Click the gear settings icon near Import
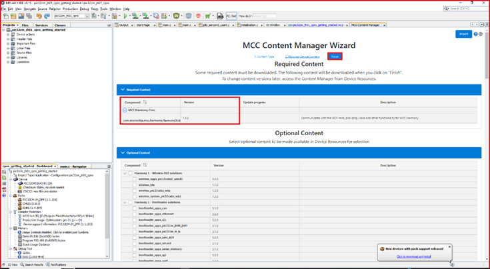 tap(481, 34)
